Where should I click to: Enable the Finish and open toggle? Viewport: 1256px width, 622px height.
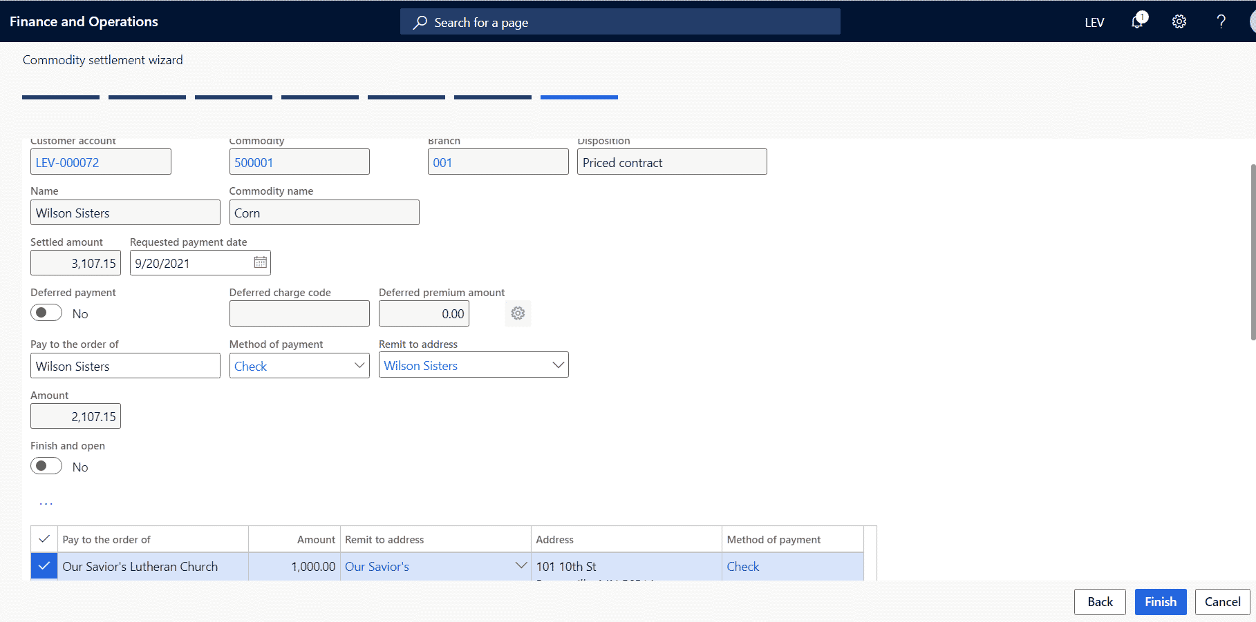(x=46, y=466)
